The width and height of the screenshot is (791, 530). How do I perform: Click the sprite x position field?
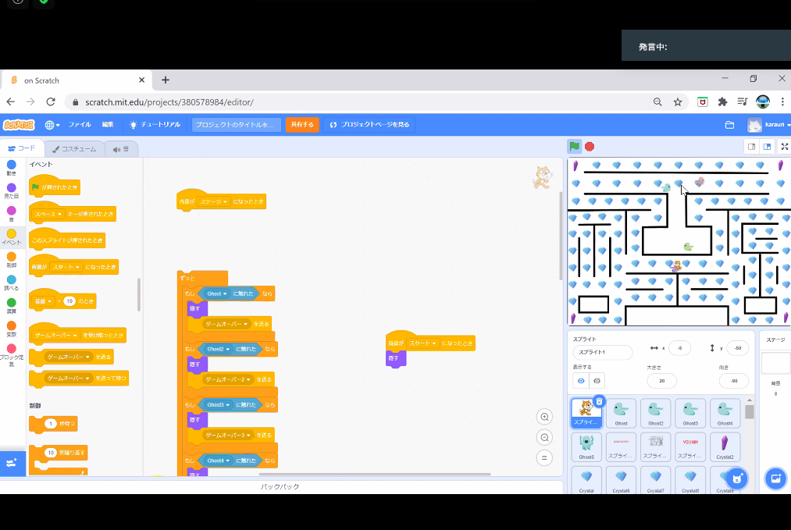pyautogui.click(x=679, y=348)
